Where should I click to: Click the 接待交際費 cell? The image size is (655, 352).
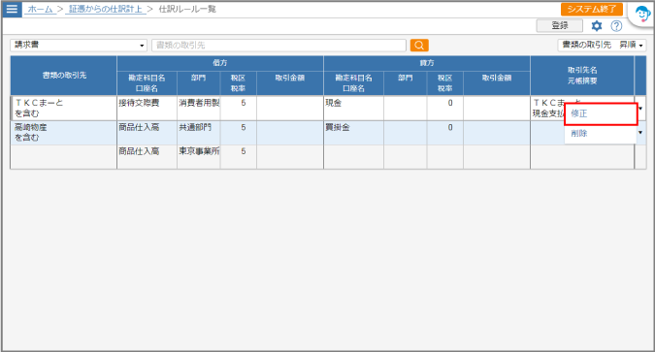[x=147, y=109]
